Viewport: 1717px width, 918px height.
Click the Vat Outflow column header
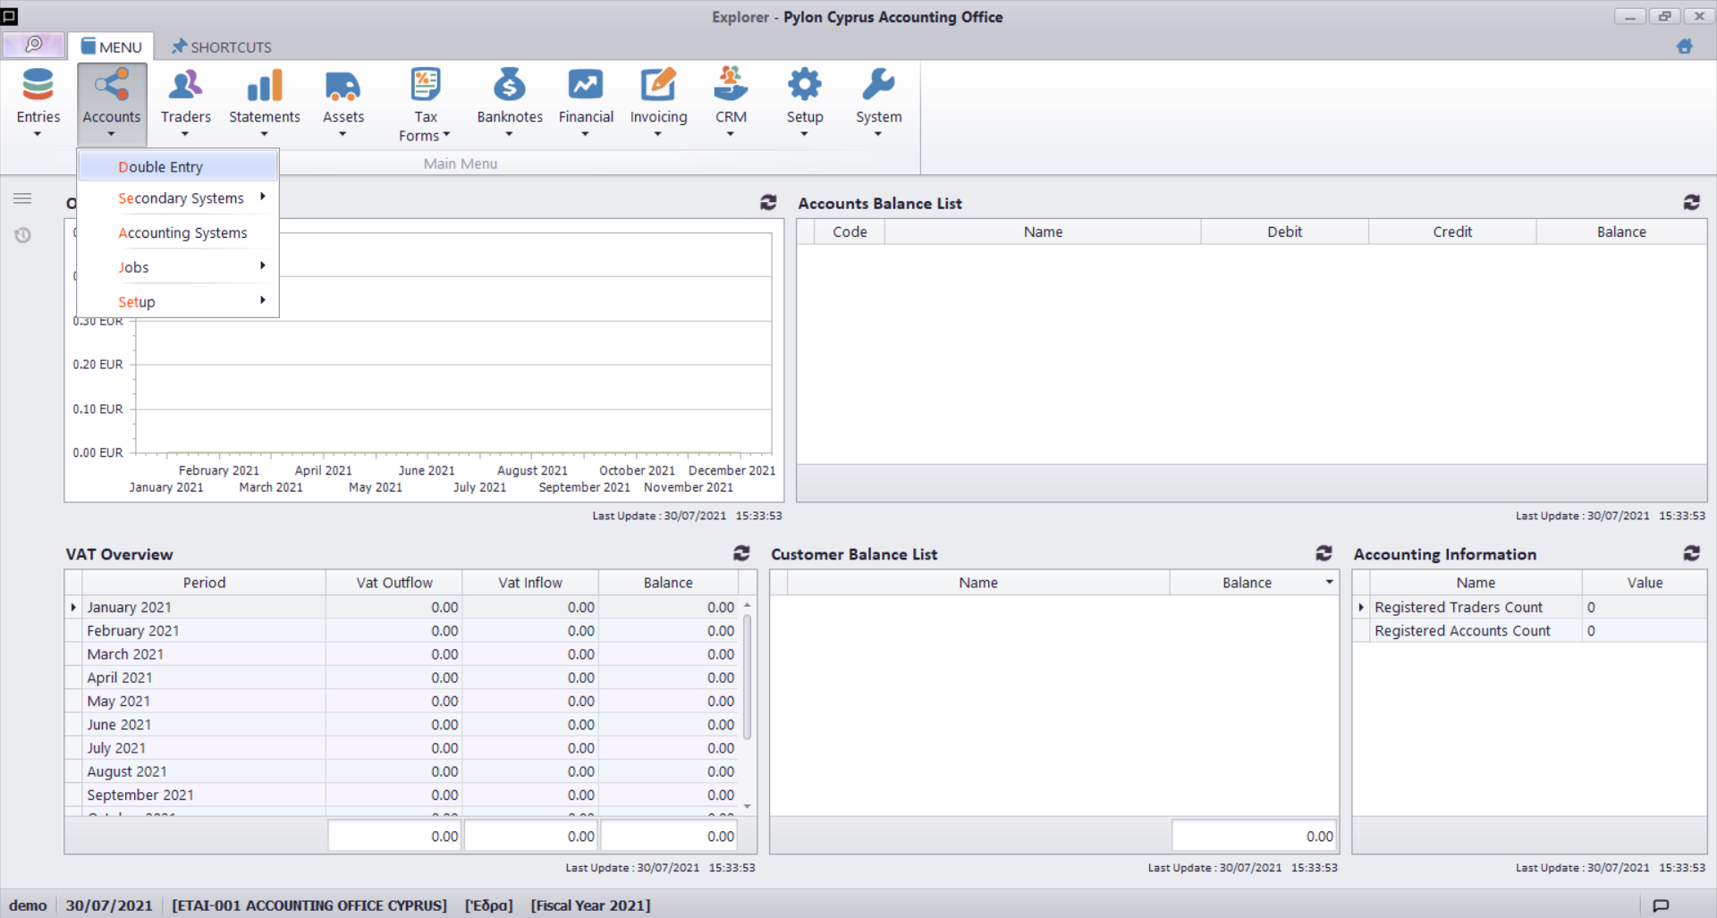click(x=393, y=583)
